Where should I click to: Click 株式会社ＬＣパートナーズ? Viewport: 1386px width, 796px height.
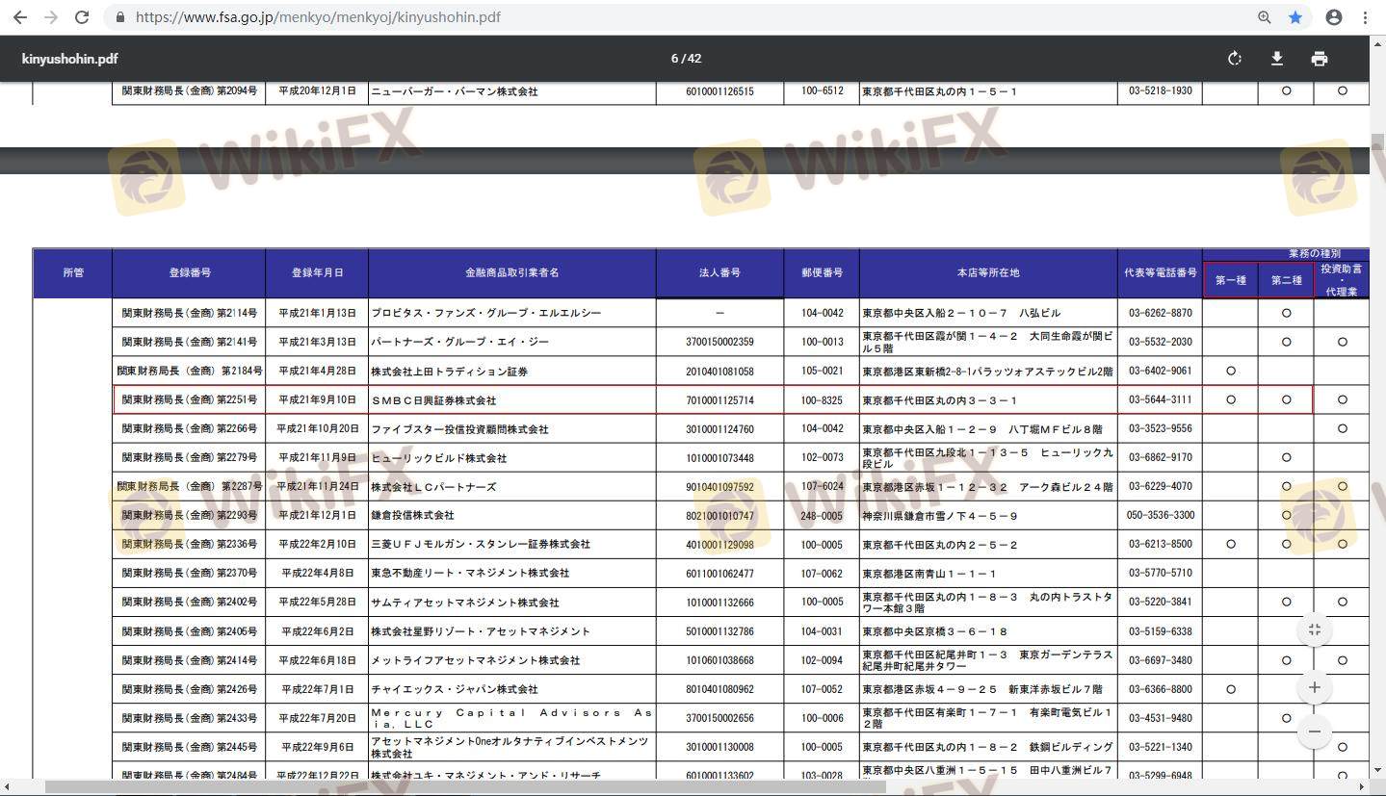(x=434, y=487)
